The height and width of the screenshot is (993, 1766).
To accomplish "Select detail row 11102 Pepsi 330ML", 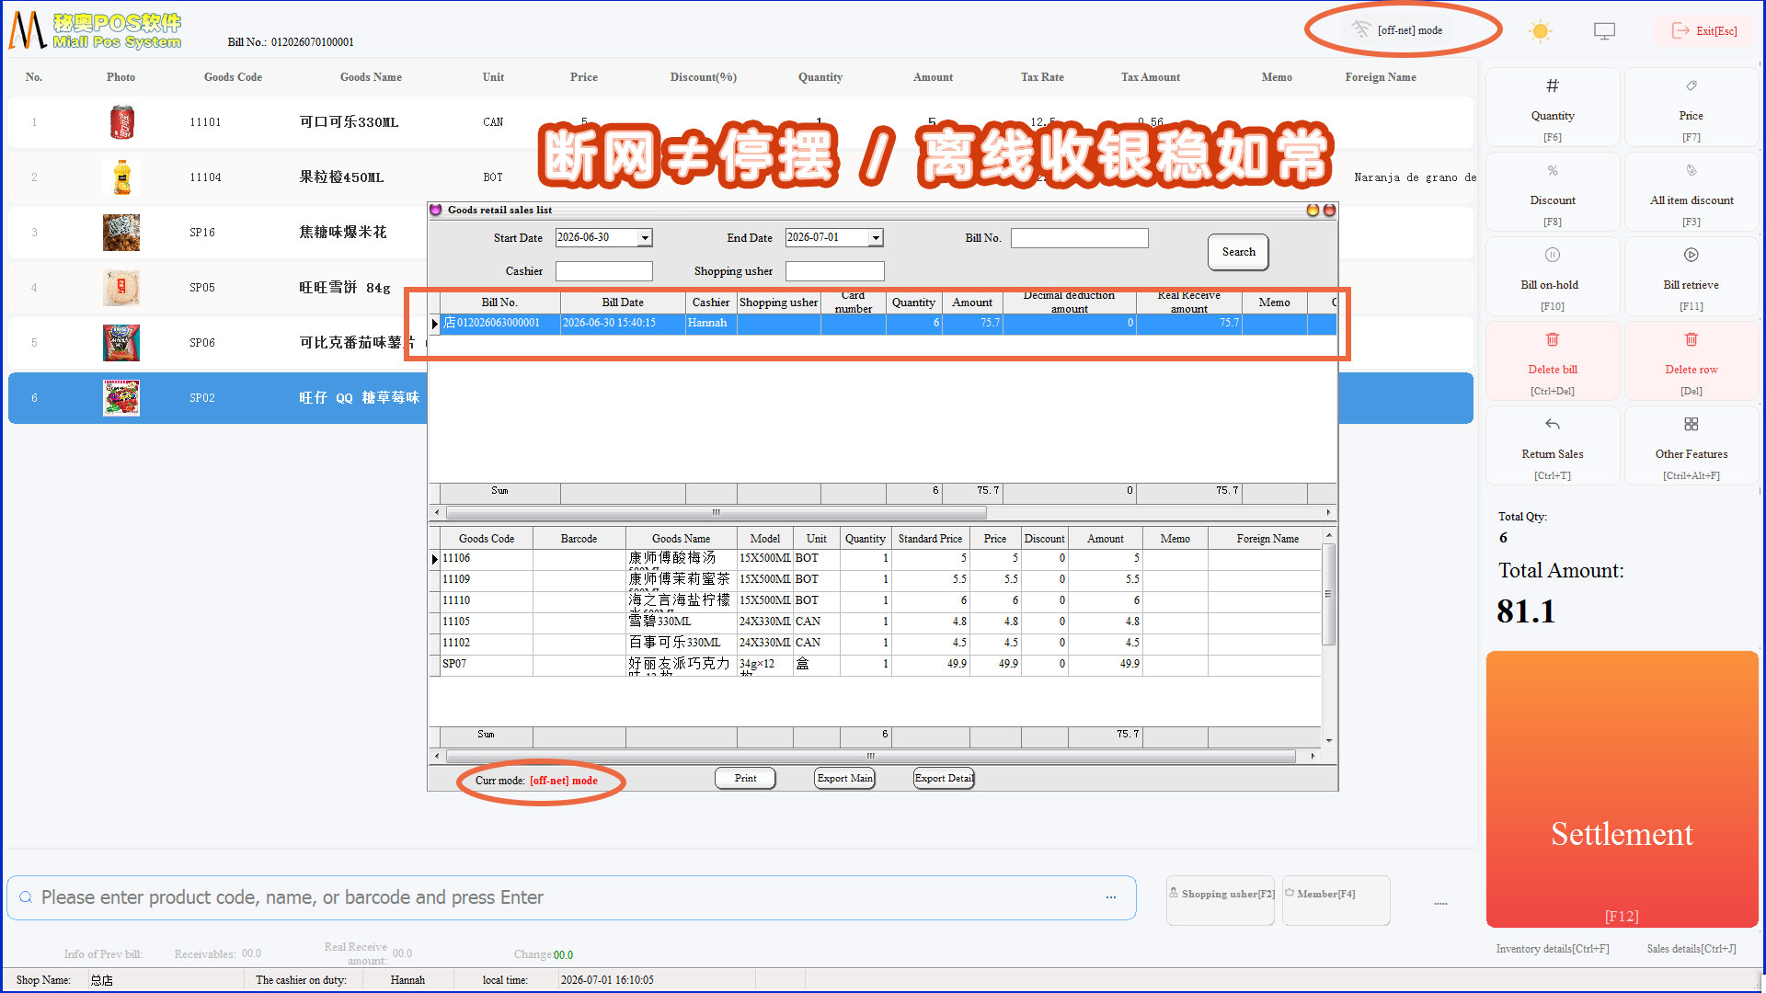I will [x=876, y=643].
